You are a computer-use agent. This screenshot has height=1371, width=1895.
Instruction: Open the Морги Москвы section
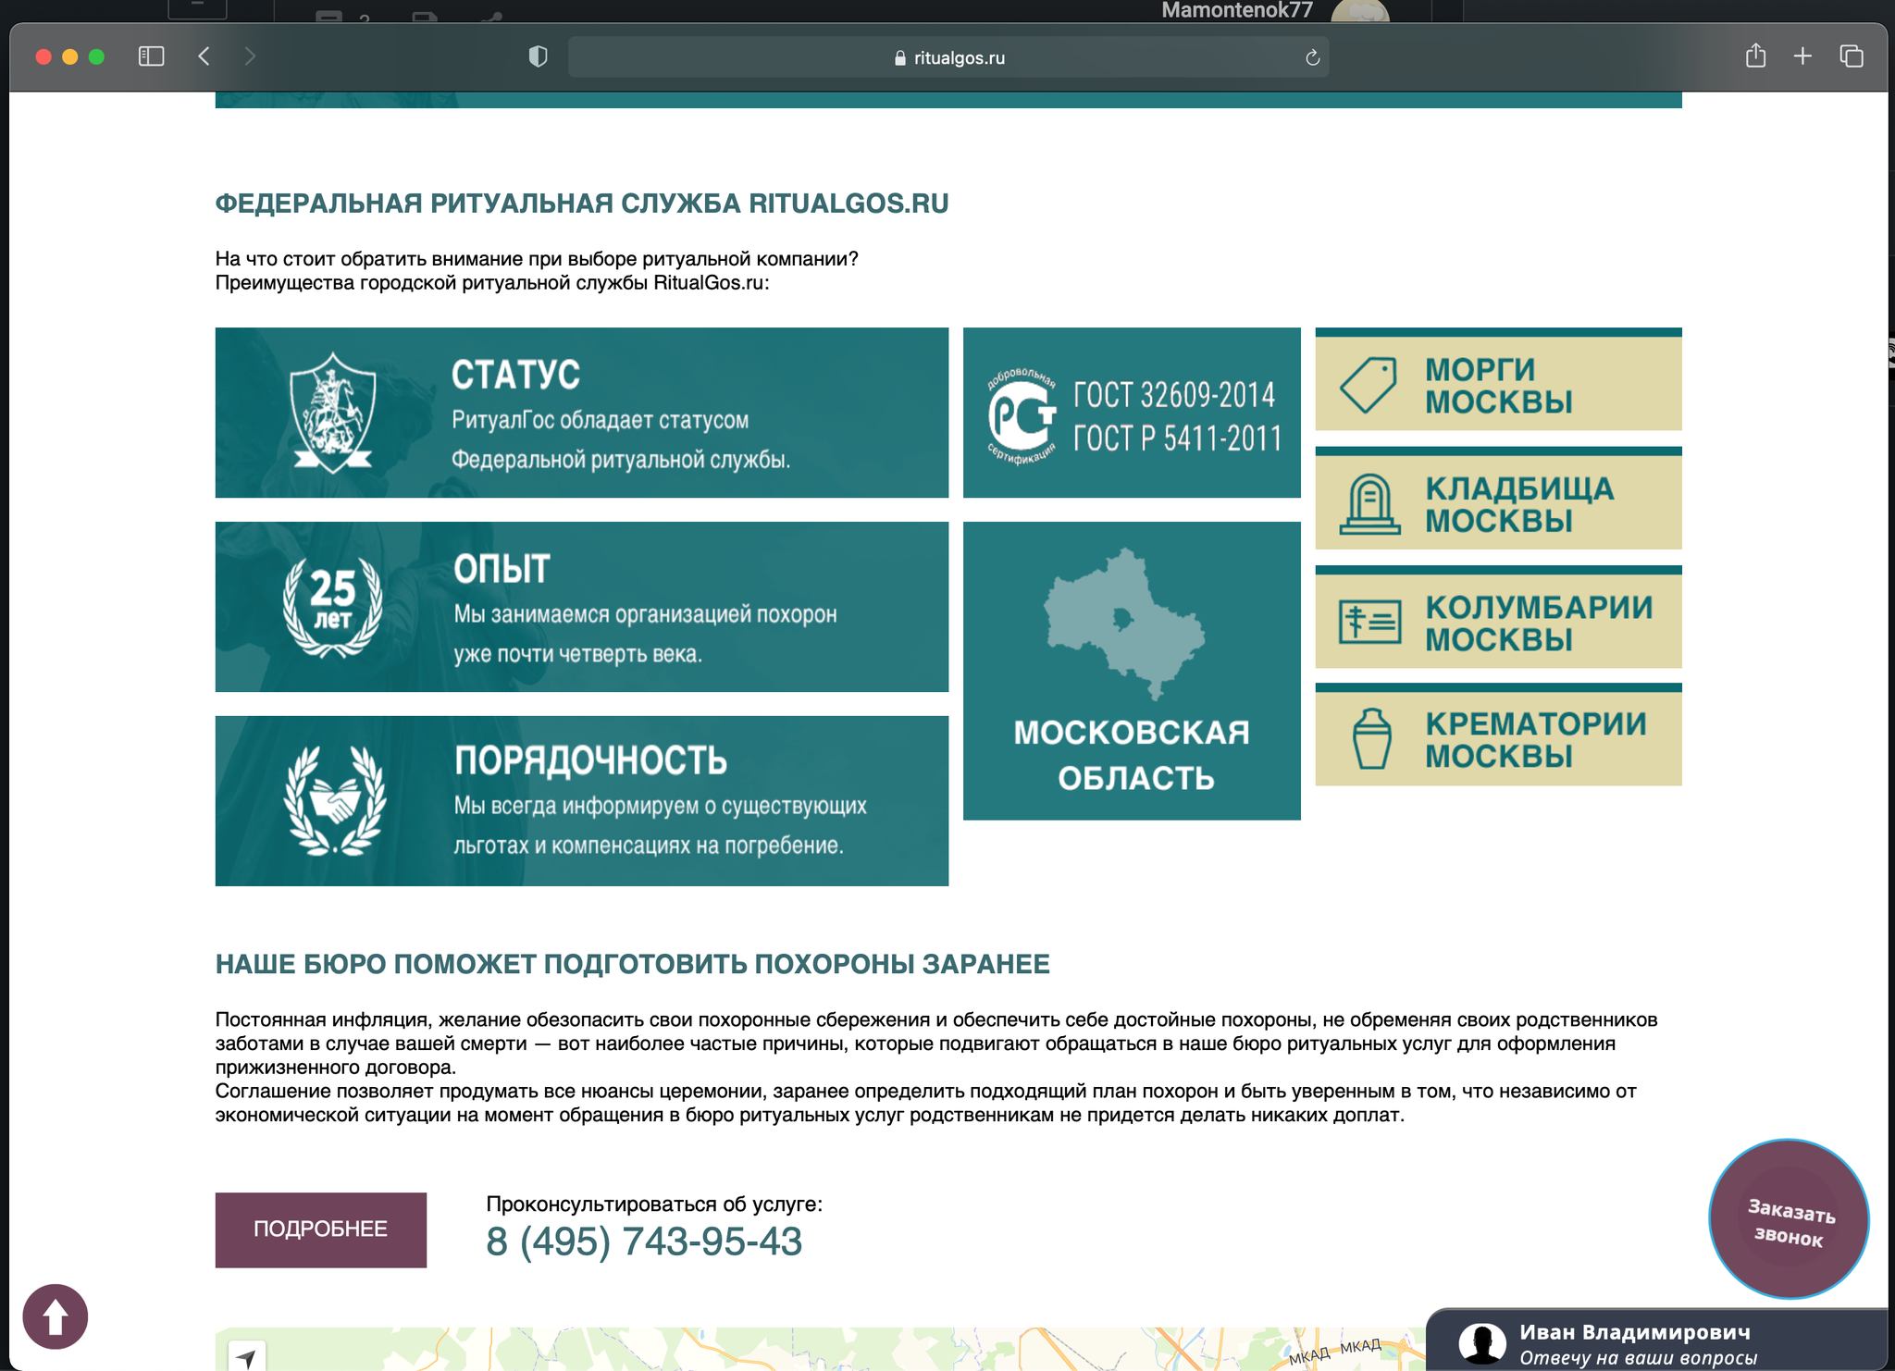(1498, 384)
